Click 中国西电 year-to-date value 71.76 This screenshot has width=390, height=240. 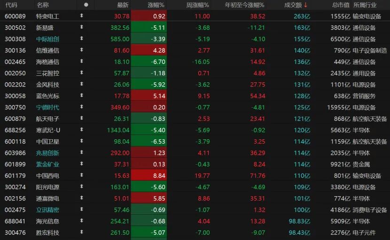[x=257, y=176]
